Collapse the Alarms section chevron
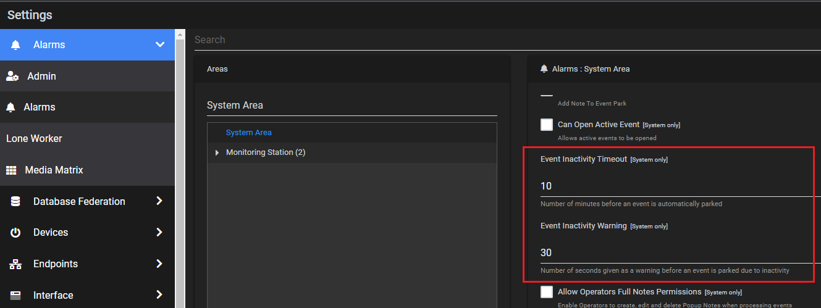The height and width of the screenshot is (308, 821). tap(160, 44)
